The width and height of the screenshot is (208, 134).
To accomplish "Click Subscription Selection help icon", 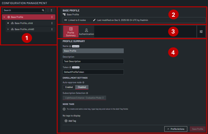I will [x=87, y=93].
